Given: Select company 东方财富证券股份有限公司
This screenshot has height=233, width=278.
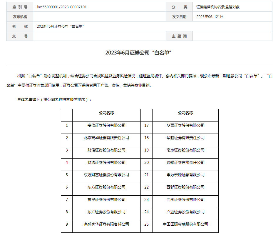Looking at the screenshot, I should pos(106,175).
